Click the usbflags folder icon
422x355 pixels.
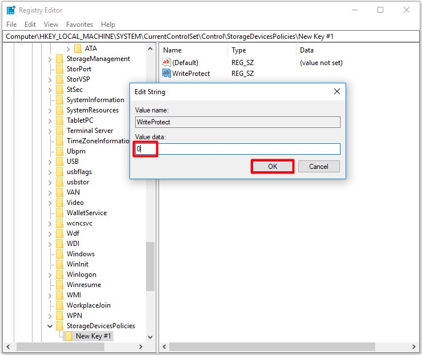coord(59,172)
